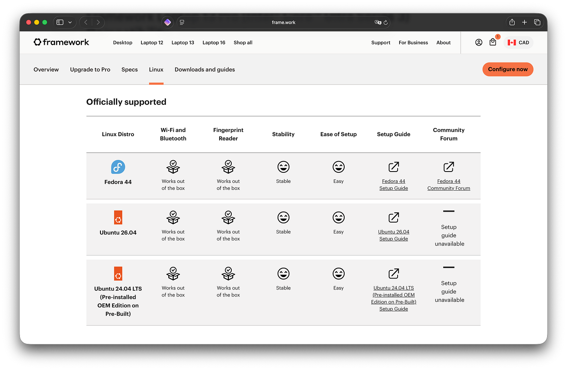Open the account profile icon
Screen dimensions: 567x370
[479, 42]
